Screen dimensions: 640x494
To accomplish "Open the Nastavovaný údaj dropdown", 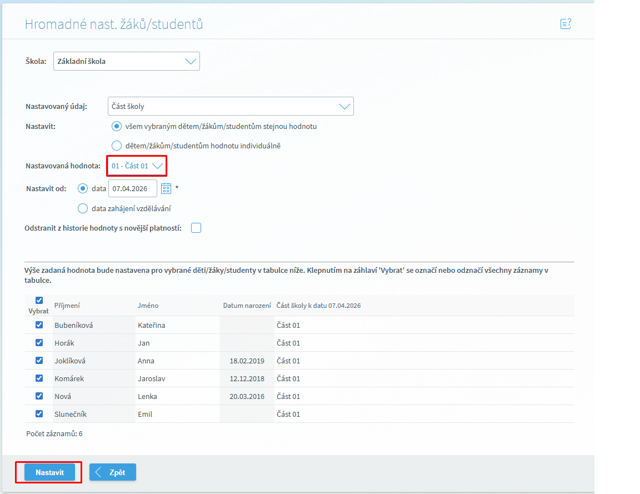I will [231, 106].
